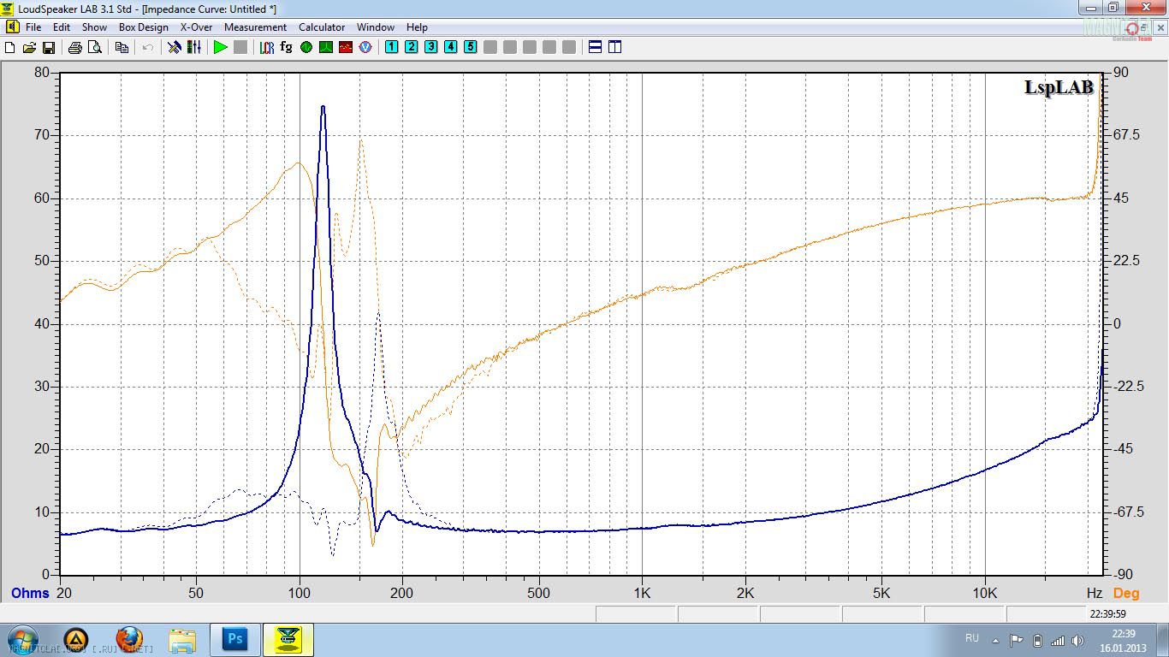
Task: Open the Windows Start menu
Action: click(x=22, y=640)
